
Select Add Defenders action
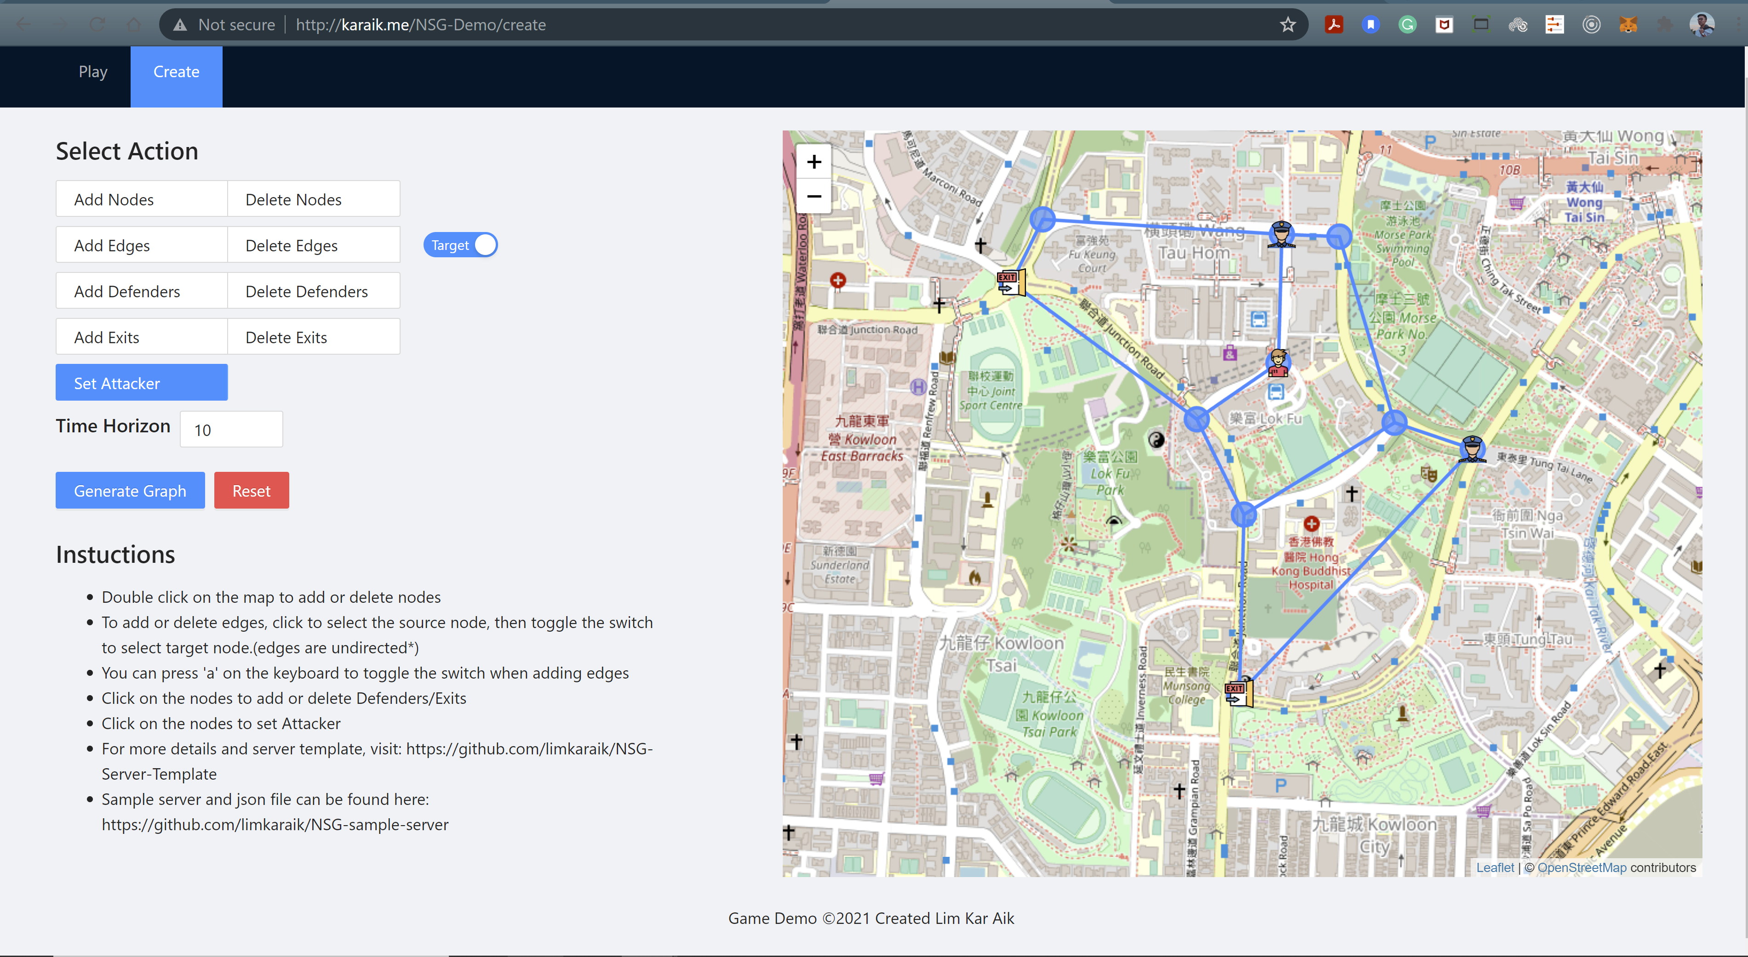(141, 291)
